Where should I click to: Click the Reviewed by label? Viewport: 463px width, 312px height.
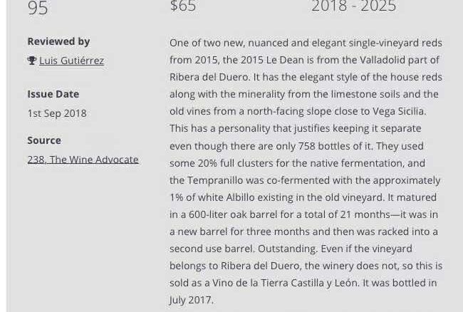pyautogui.click(x=58, y=41)
